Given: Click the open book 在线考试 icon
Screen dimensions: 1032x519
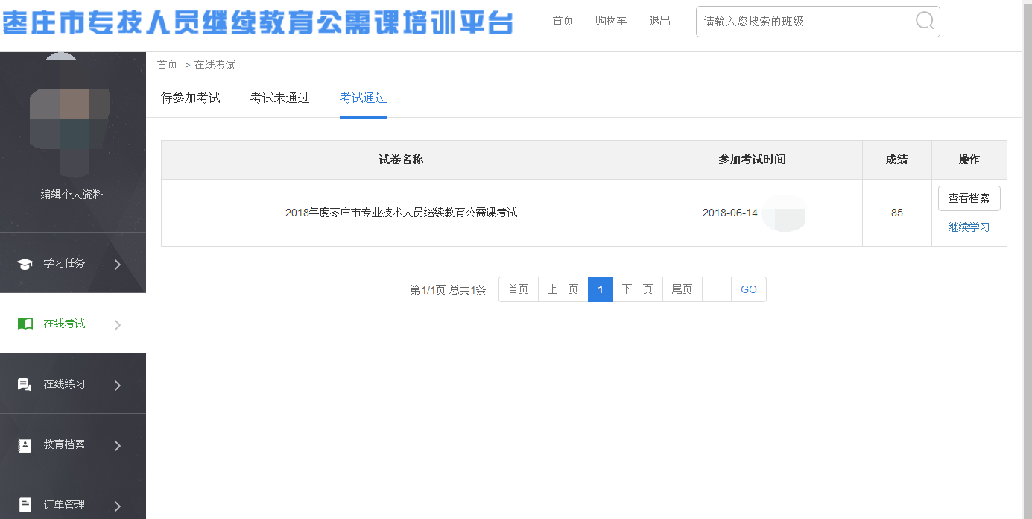Looking at the screenshot, I should (x=25, y=324).
